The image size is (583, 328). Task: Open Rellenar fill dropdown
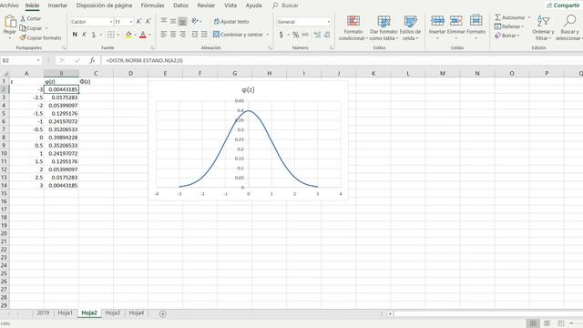click(509, 26)
